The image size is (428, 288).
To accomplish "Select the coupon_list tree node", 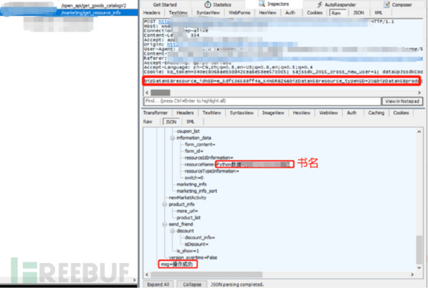I will (188, 131).
